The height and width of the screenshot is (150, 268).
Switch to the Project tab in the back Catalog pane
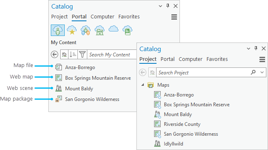click(59, 17)
